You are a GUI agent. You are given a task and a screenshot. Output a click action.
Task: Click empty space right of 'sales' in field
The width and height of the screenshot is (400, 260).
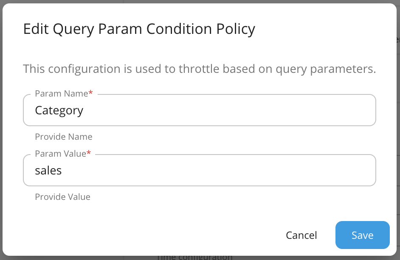coord(217,170)
